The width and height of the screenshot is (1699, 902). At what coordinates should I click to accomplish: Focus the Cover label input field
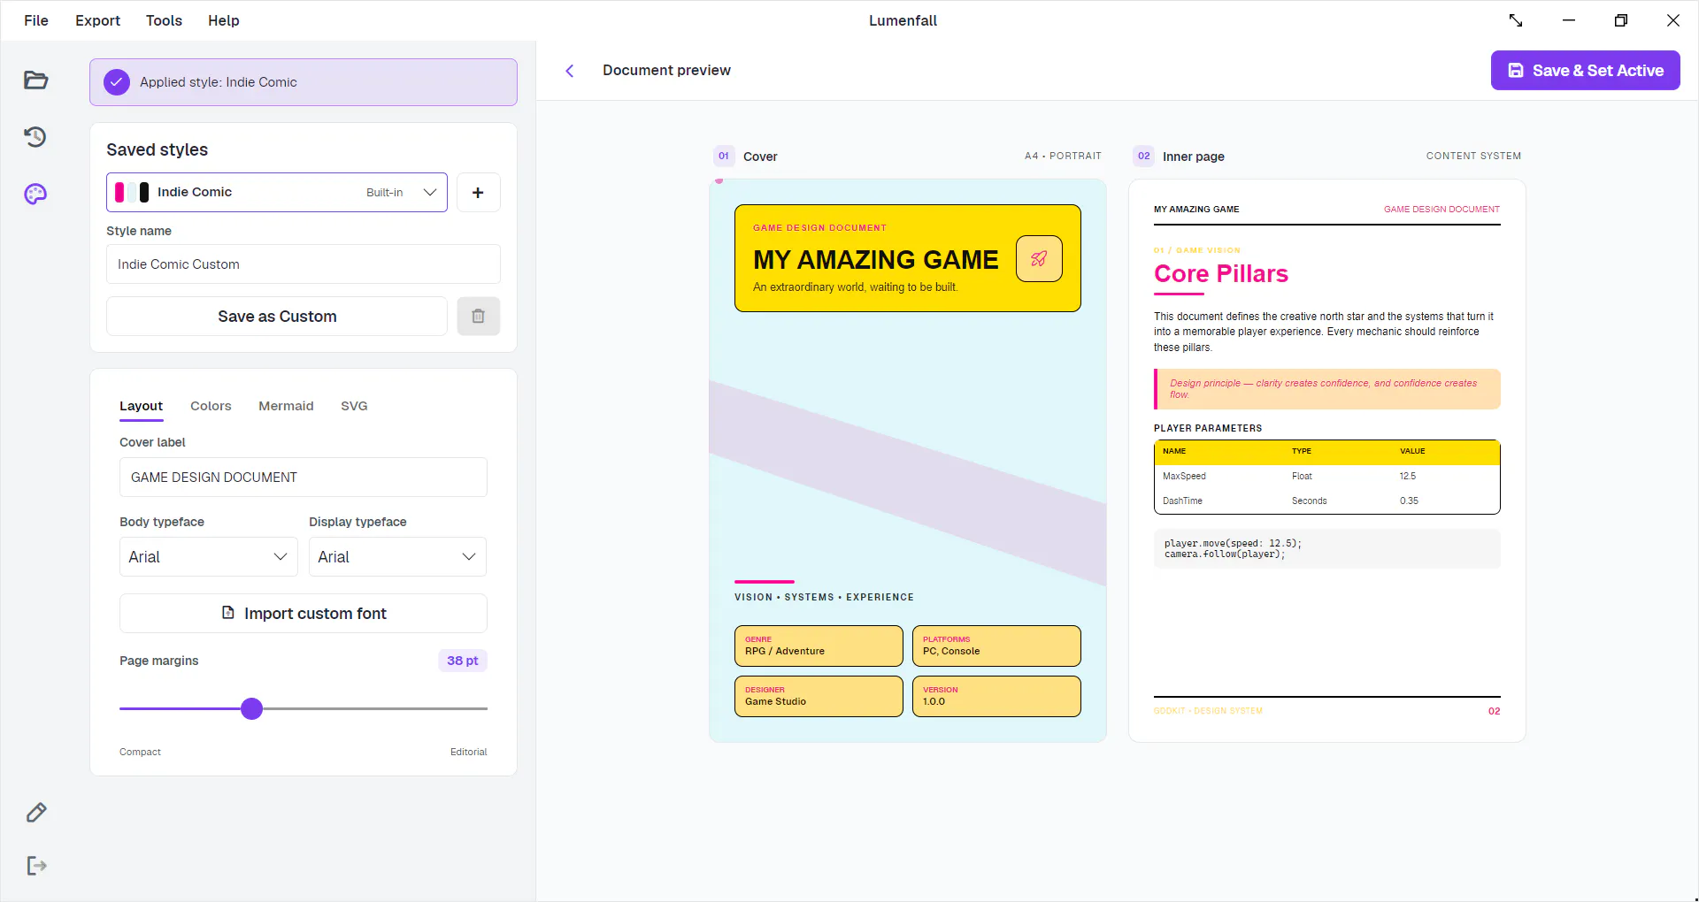(x=304, y=477)
